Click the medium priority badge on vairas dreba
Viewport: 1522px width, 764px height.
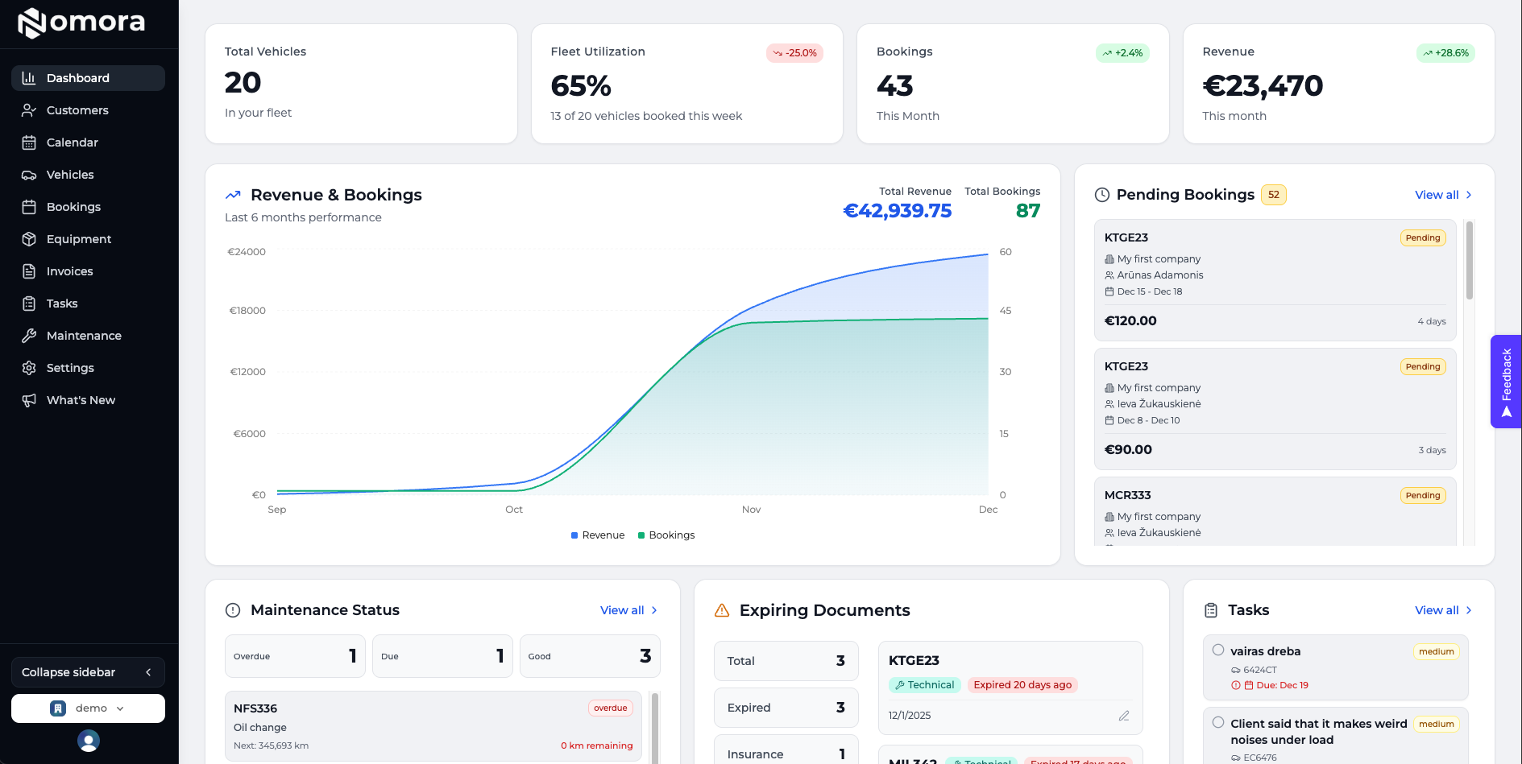(1436, 652)
